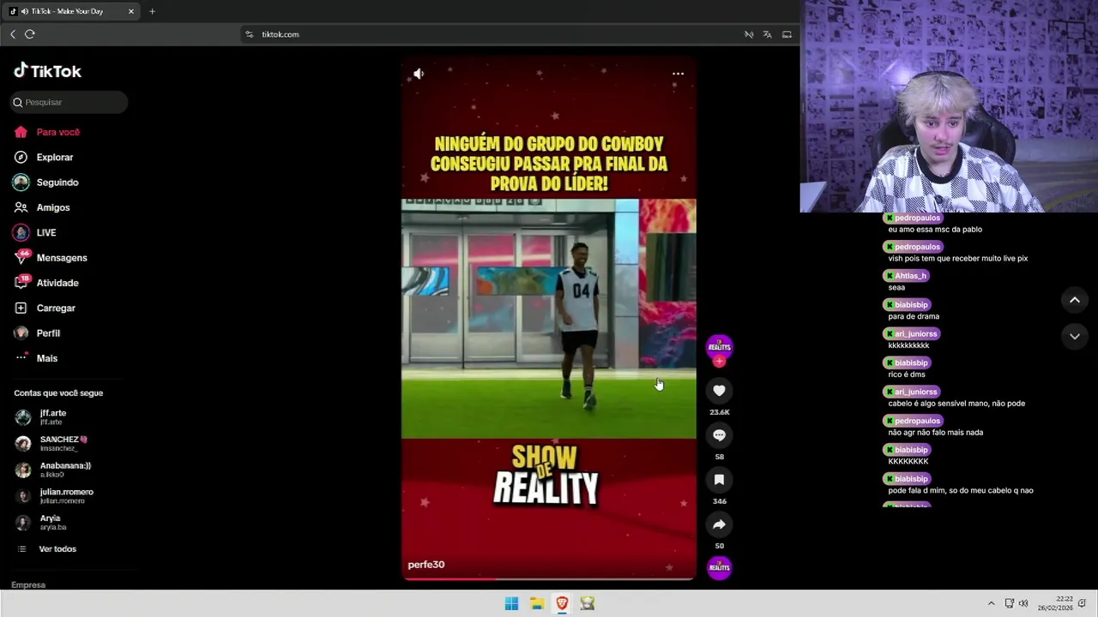Expand hidden system tray icons

pyautogui.click(x=991, y=603)
